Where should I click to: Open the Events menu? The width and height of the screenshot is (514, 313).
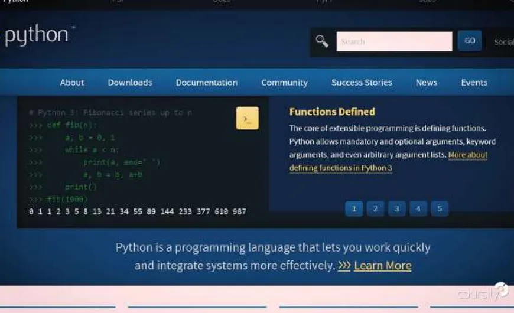click(x=474, y=83)
